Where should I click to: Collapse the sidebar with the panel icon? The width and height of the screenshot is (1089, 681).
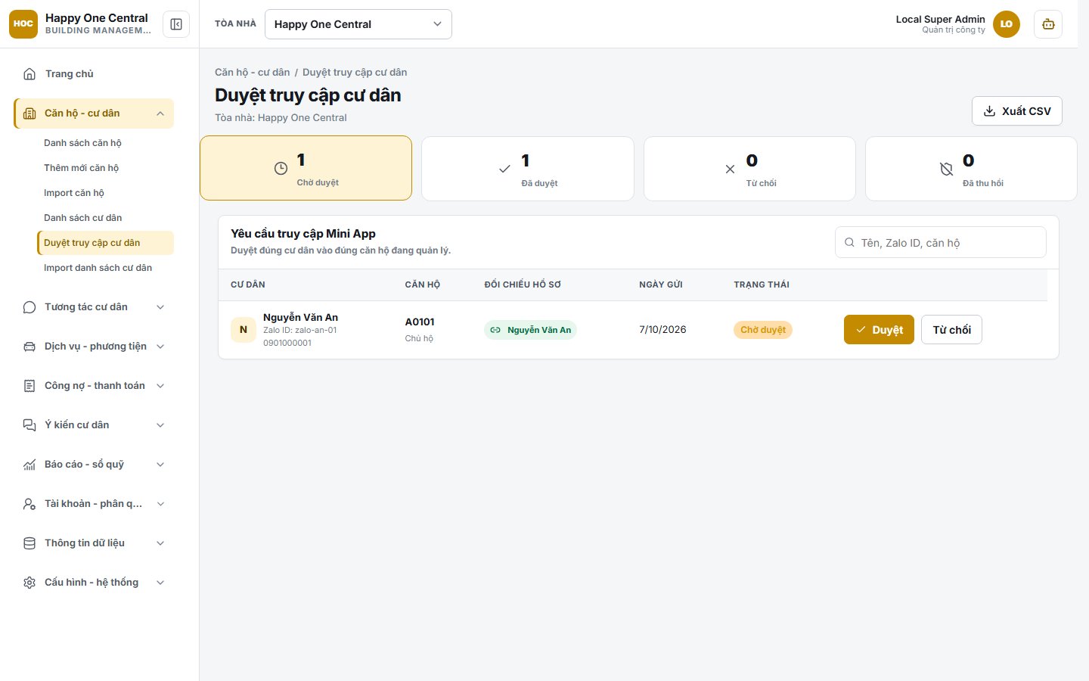(176, 24)
